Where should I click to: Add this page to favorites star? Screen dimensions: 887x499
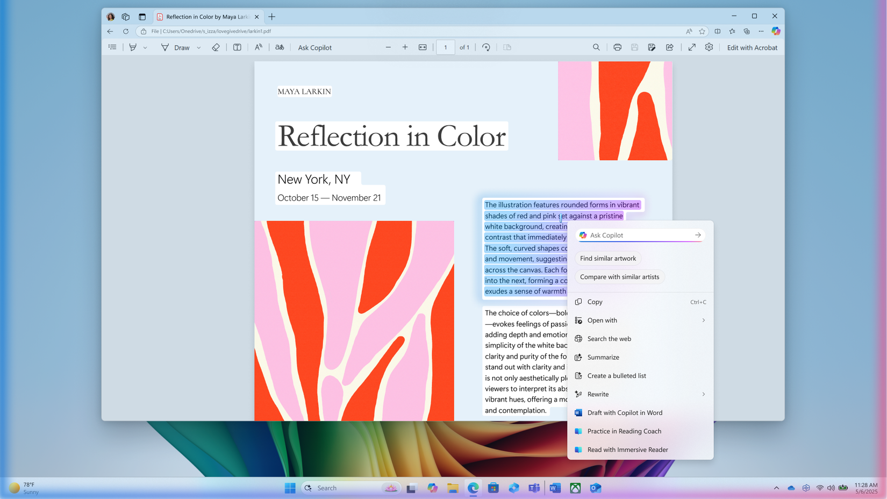coord(702,31)
